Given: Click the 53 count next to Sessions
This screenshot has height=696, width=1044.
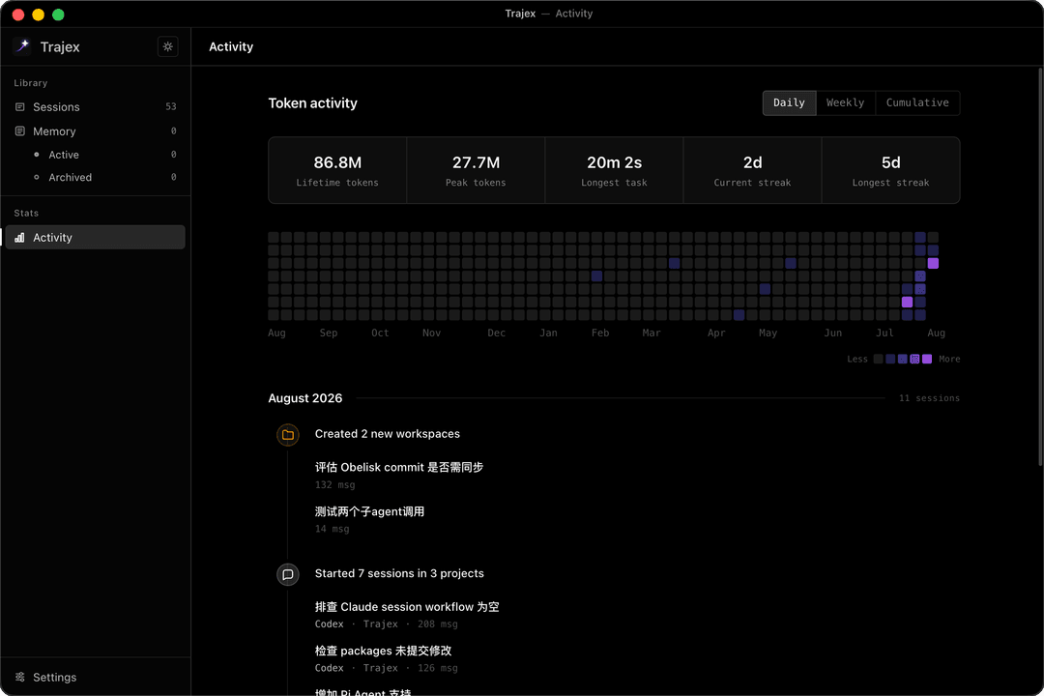Looking at the screenshot, I should tap(171, 106).
